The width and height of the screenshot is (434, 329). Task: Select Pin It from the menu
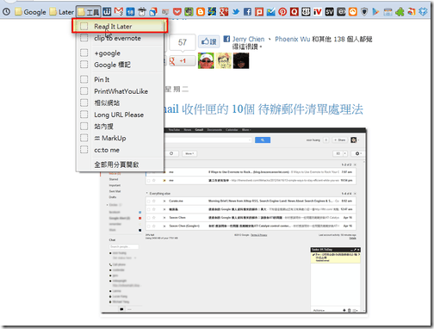[x=120, y=79]
